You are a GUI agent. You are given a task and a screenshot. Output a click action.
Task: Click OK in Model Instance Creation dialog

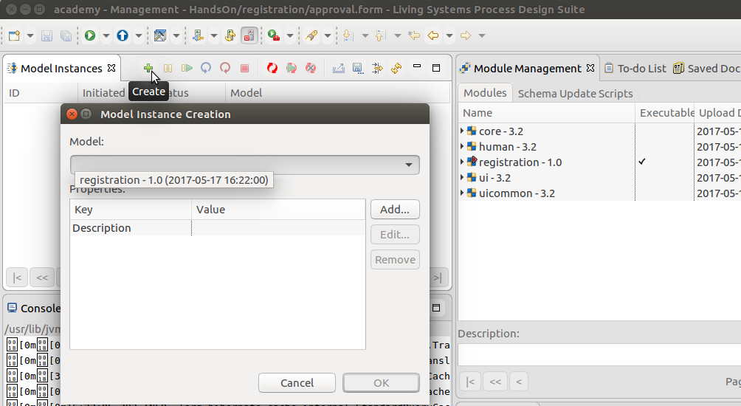click(x=381, y=383)
